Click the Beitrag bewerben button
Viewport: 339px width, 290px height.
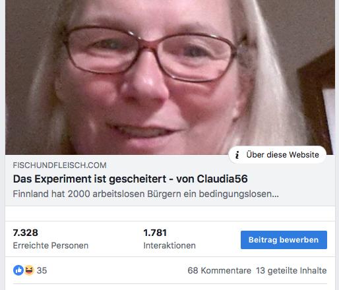point(284,240)
